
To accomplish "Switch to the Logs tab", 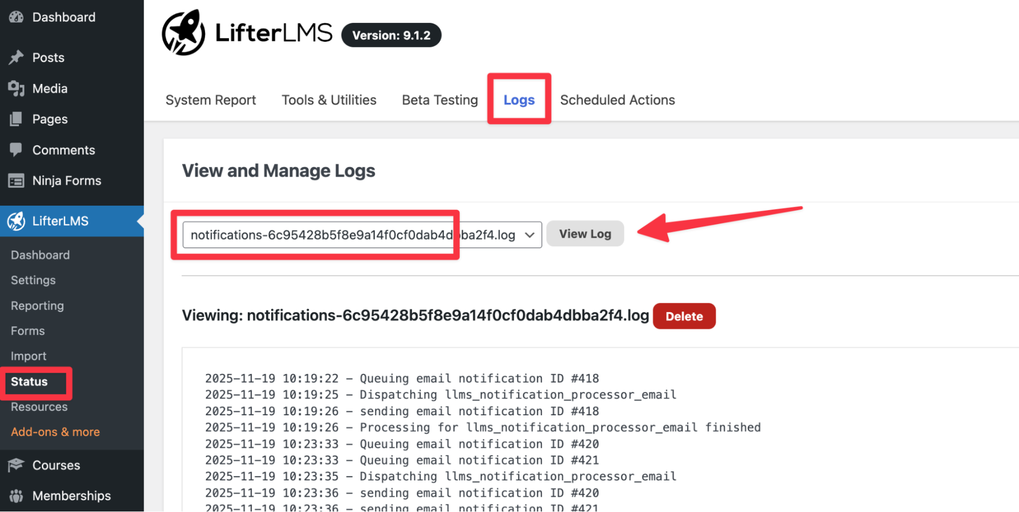I will click(x=519, y=100).
